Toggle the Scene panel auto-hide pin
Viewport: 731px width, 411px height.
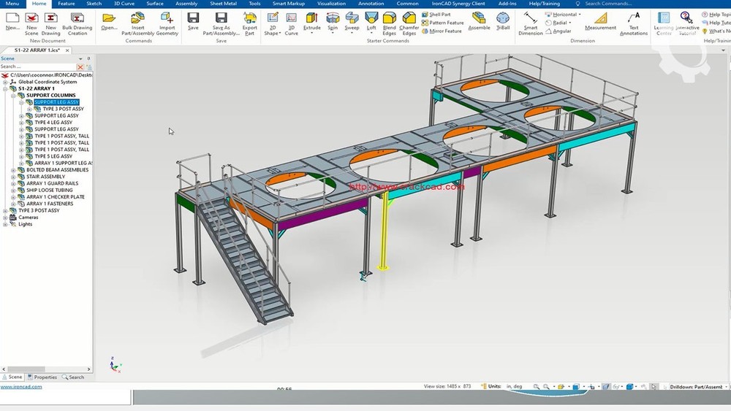click(x=88, y=58)
